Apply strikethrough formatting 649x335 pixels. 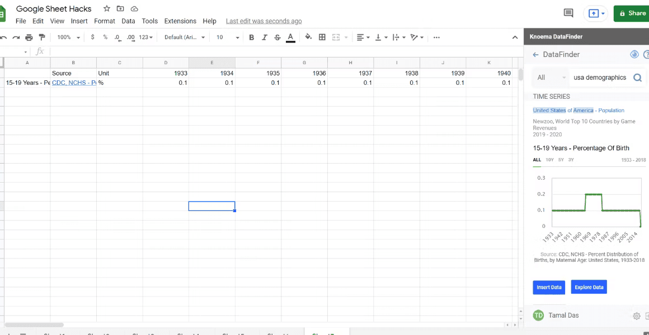[278, 37]
